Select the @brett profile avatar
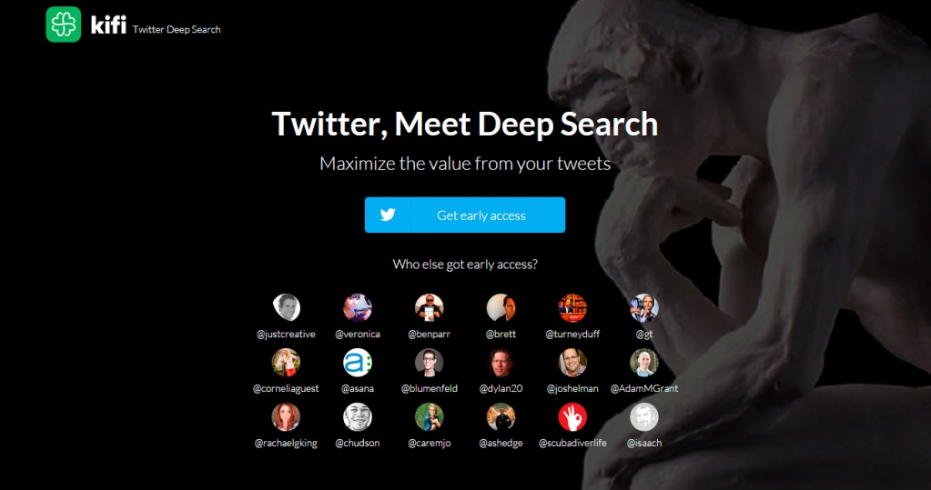Screen dimensions: 931x490 pos(501,307)
